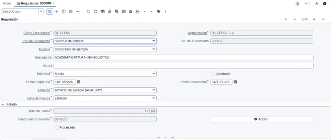Click the Estado del Documento Borrador field
This screenshot has width=331, height=140.
105,119
